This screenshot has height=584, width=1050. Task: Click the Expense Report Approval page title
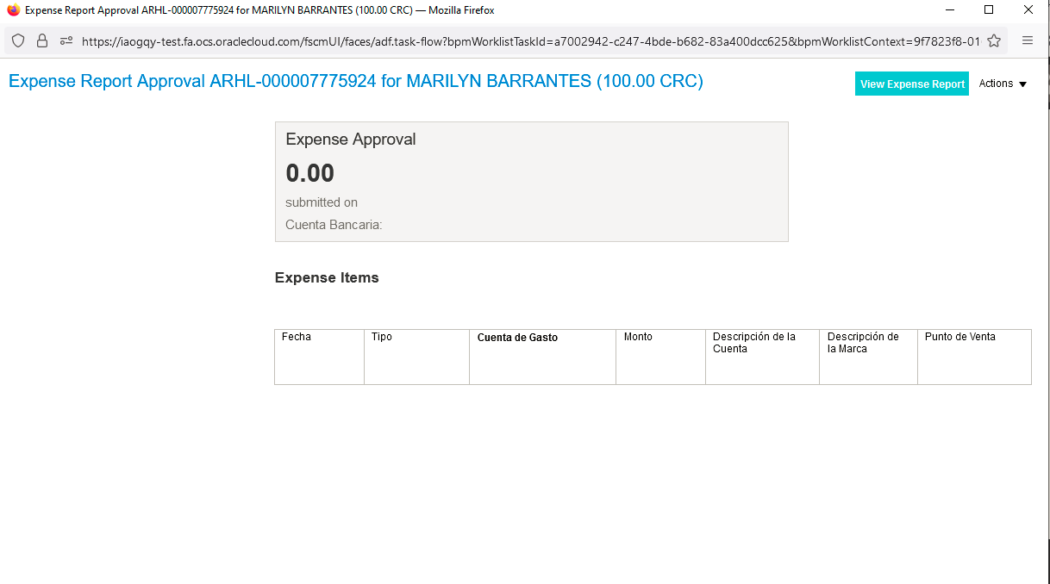click(x=355, y=82)
